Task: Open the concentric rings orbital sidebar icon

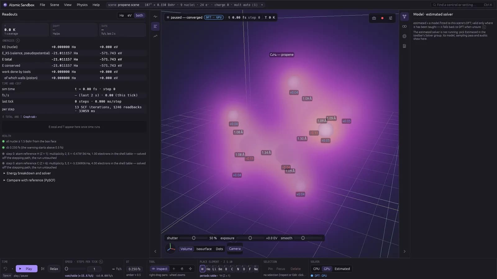Action: pyautogui.click(x=404, y=36)
